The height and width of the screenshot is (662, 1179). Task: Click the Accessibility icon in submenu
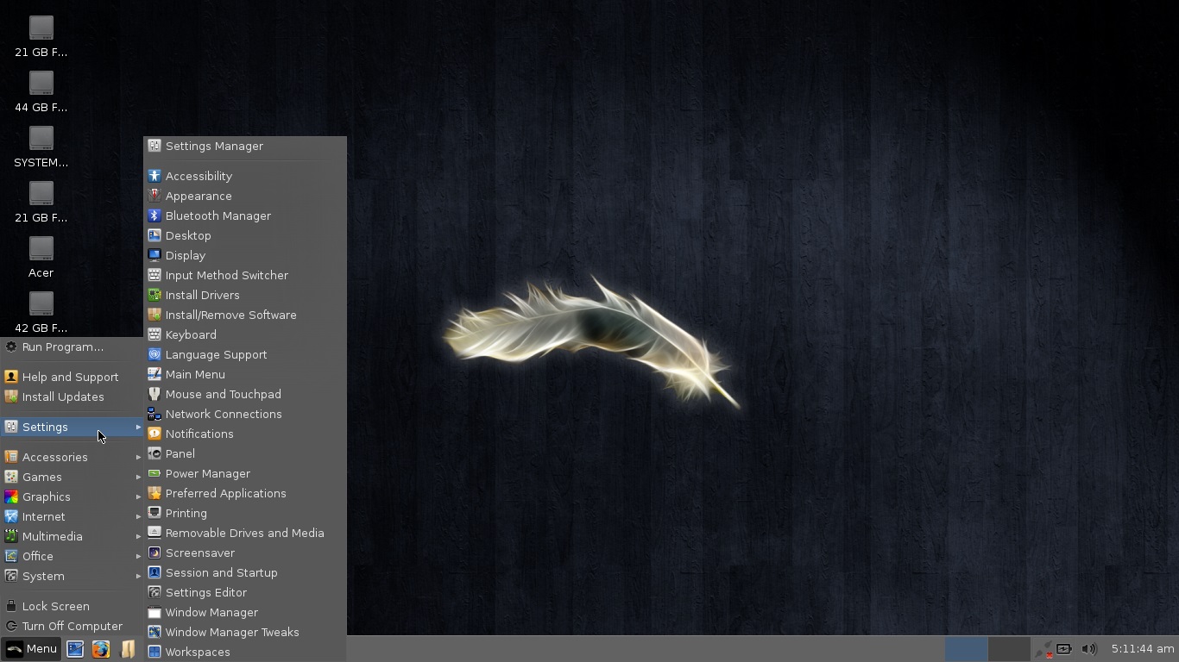coord(154,176)
